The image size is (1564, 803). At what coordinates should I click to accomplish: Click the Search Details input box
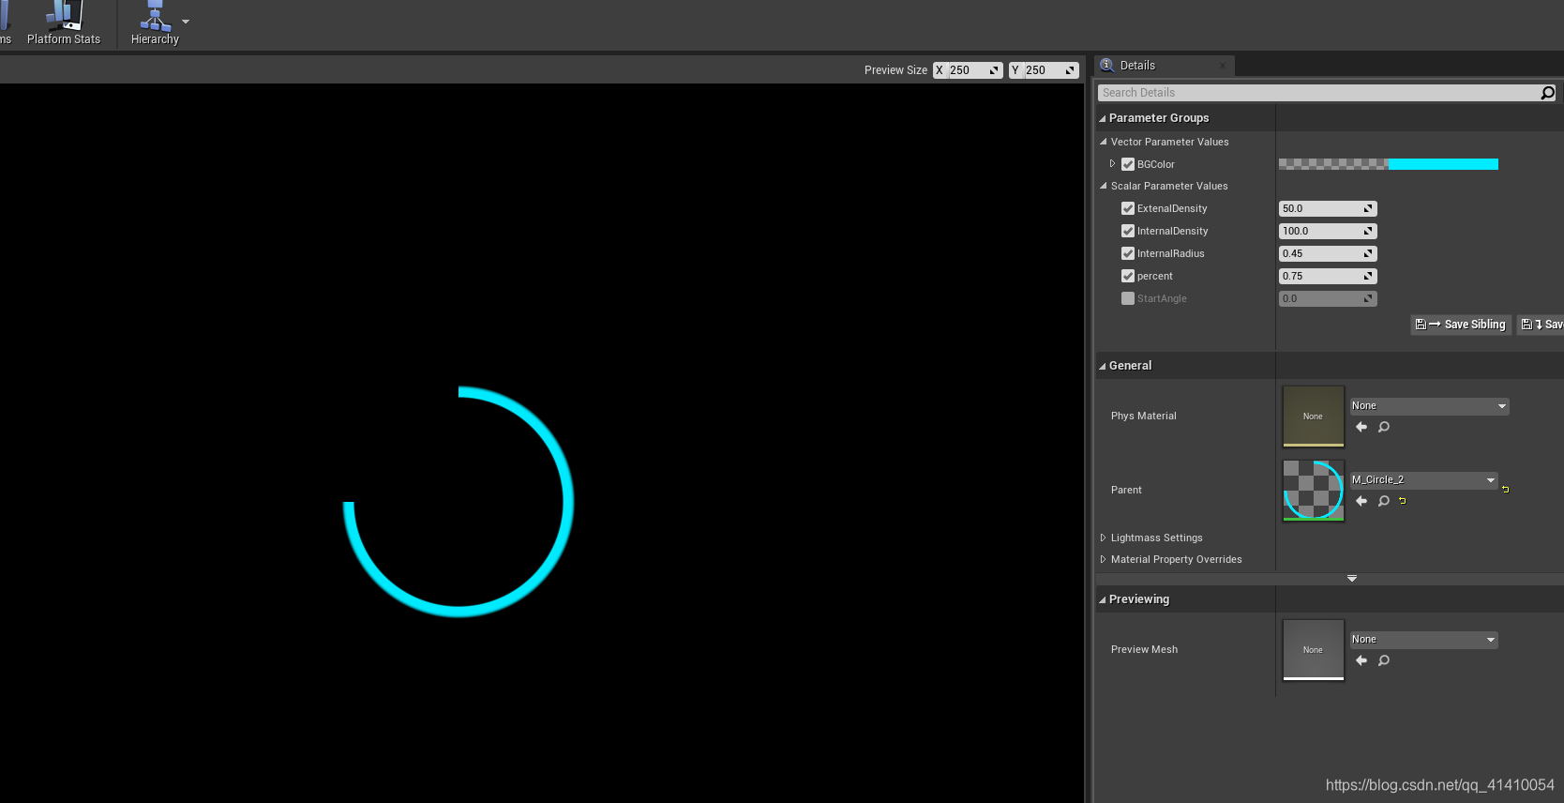1318,93
